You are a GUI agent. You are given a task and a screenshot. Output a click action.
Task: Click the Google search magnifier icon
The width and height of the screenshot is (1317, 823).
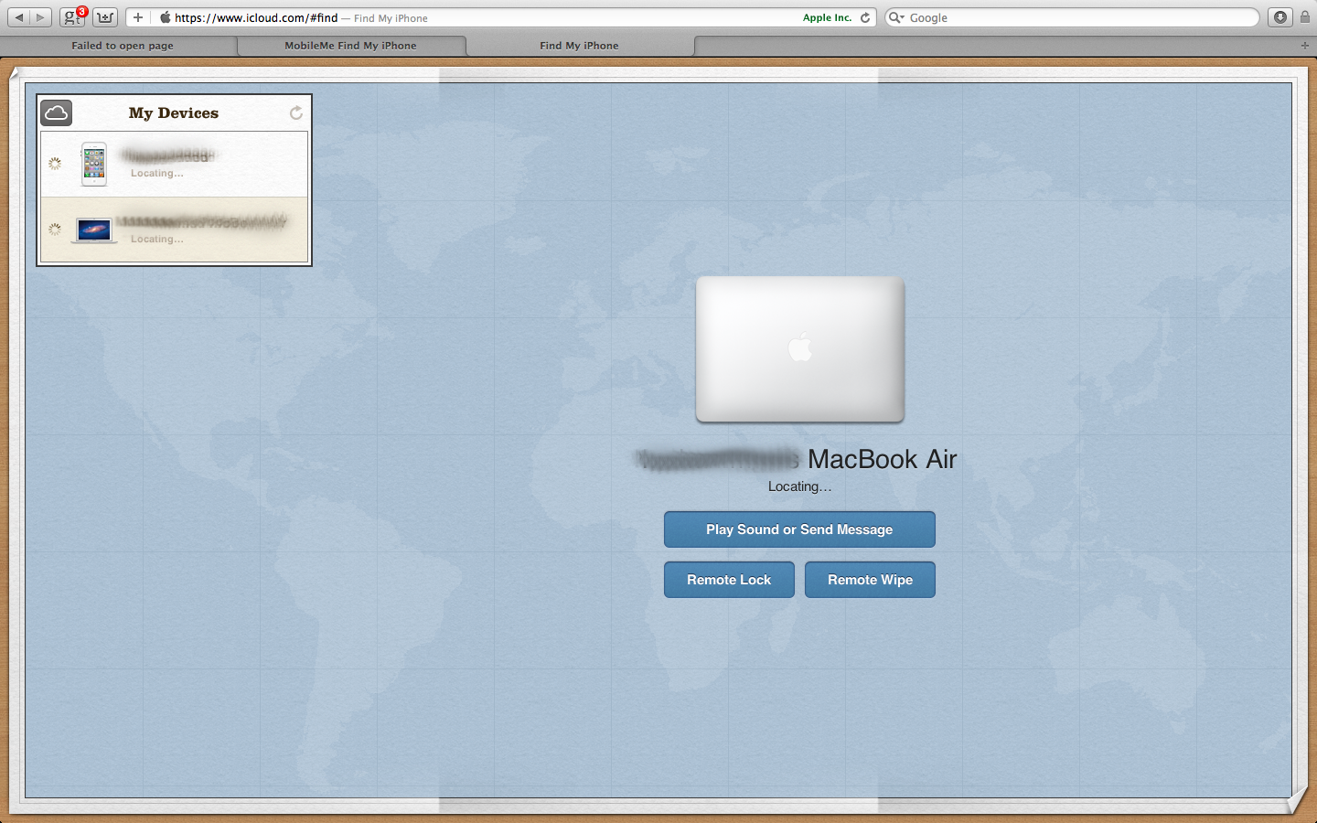point(895,17)
